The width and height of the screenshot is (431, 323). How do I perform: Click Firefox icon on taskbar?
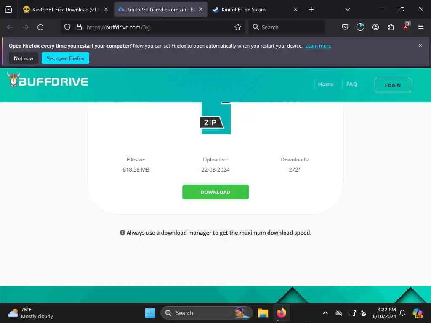click(281, 313)
